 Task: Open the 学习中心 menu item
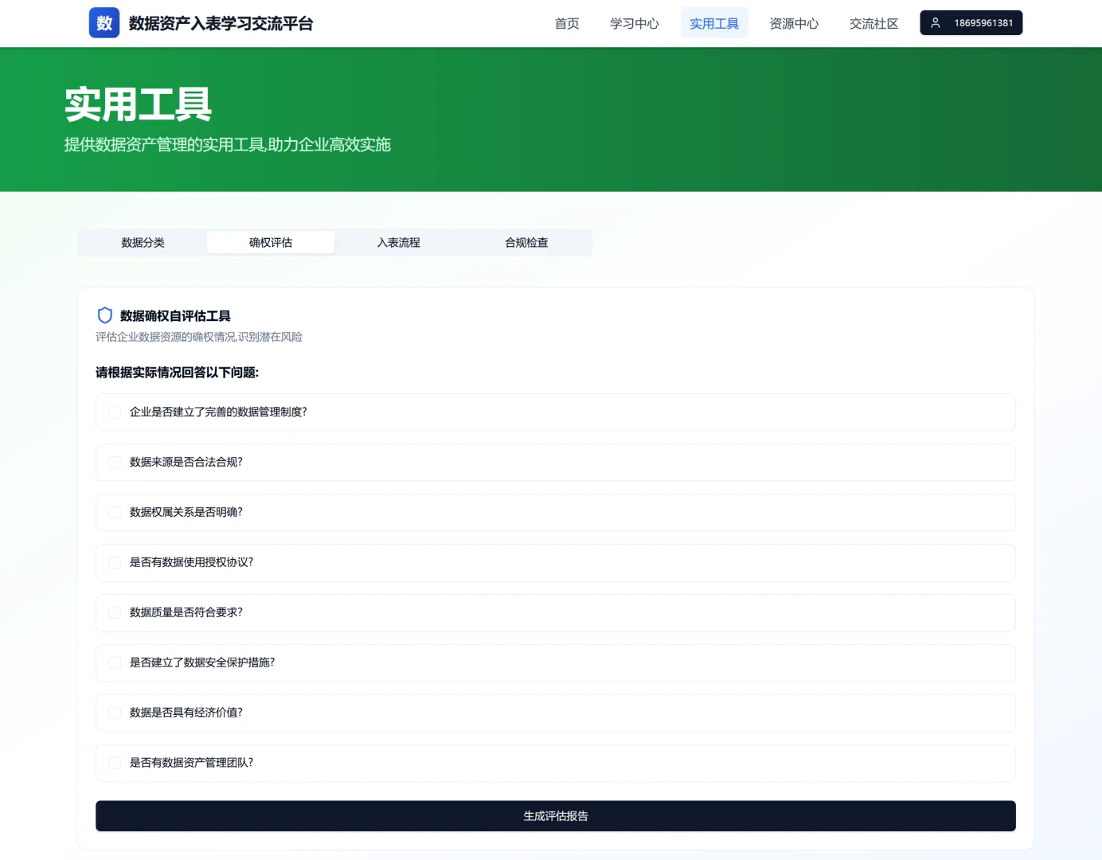[634, 23]
